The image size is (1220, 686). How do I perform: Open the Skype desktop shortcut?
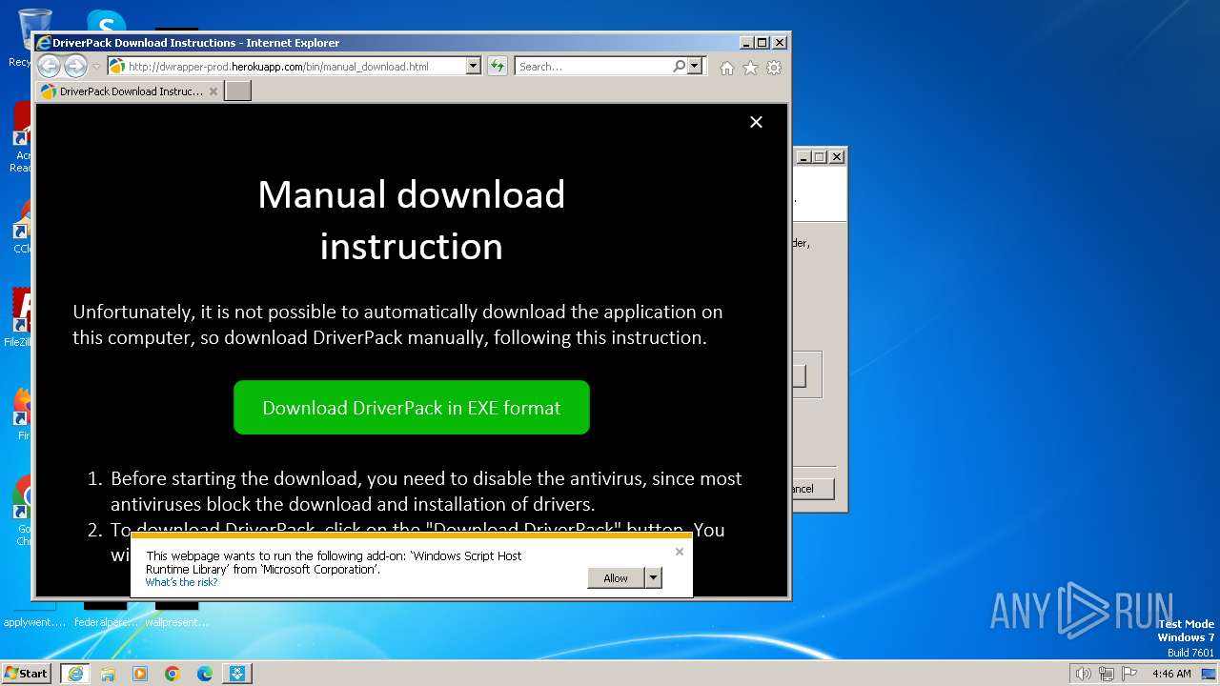pyautogui.click(x=106, y=23)
